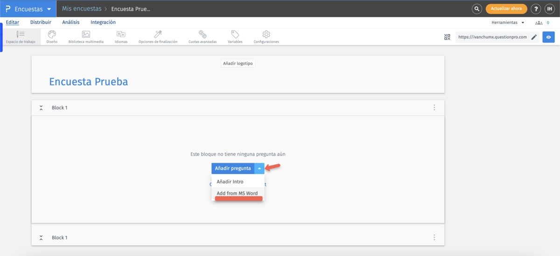Toggle the Añadir pregunta dropdown arrow
The image size is (560, 256).
[259, 168]
